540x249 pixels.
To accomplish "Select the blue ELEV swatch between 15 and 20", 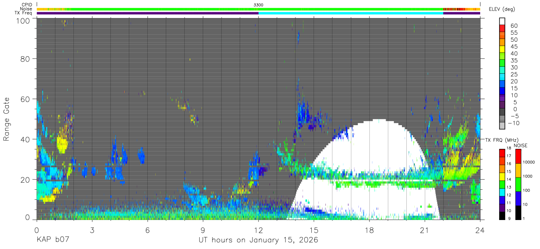I will coord(502,84).
